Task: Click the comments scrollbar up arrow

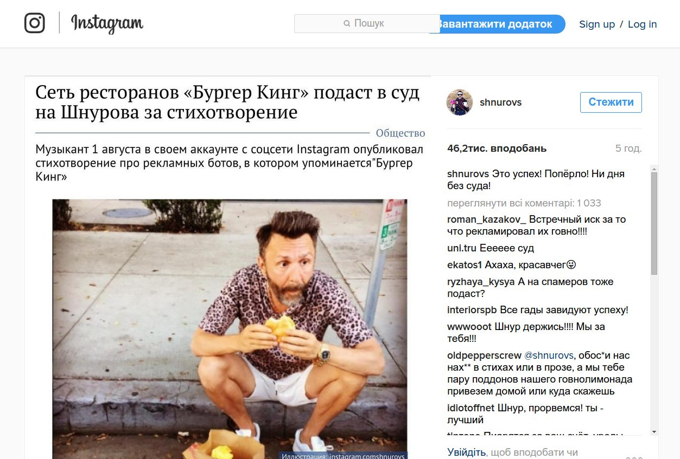Action: [x=654, y=169]
